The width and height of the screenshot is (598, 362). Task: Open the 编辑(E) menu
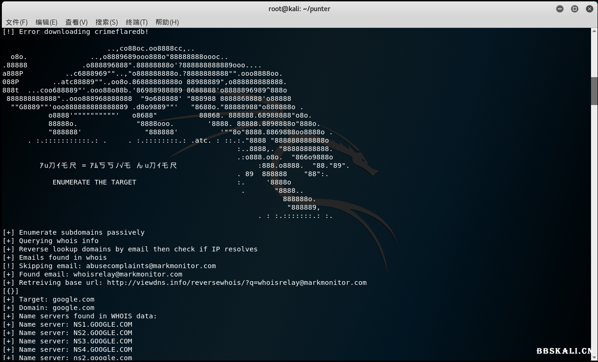click(47, 22)
